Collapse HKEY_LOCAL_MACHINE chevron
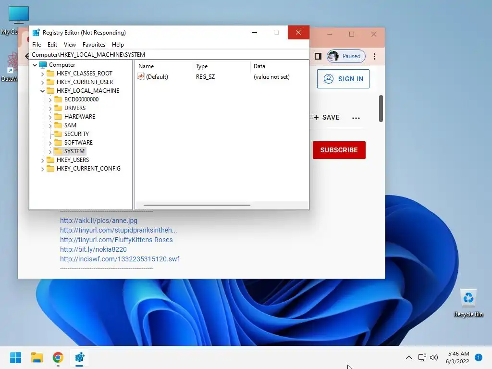 point(42,91)
